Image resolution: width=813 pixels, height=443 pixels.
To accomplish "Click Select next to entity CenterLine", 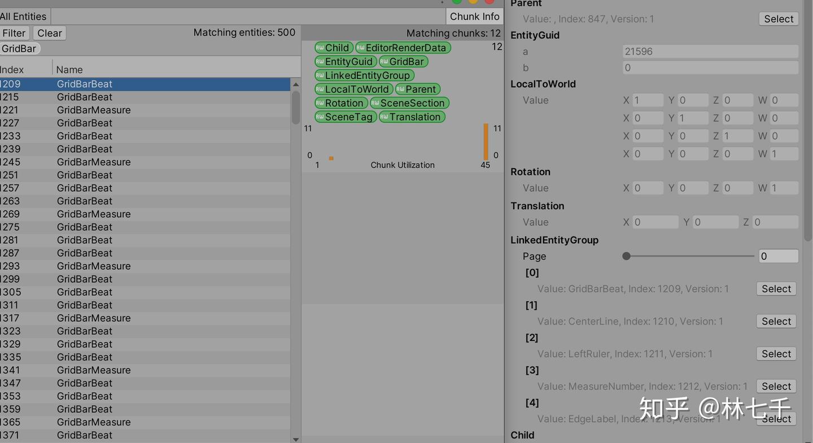I will click(x=776, y=321).
